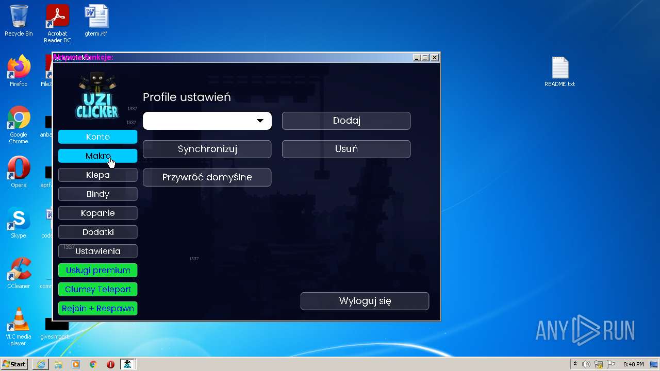Open the media player taskbar icon

(x=76, y=364)
